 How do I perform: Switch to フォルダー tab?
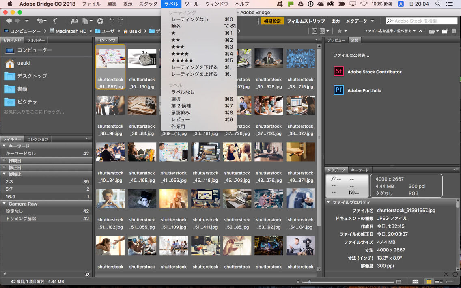pyautogui.click(x=36, y=40)
